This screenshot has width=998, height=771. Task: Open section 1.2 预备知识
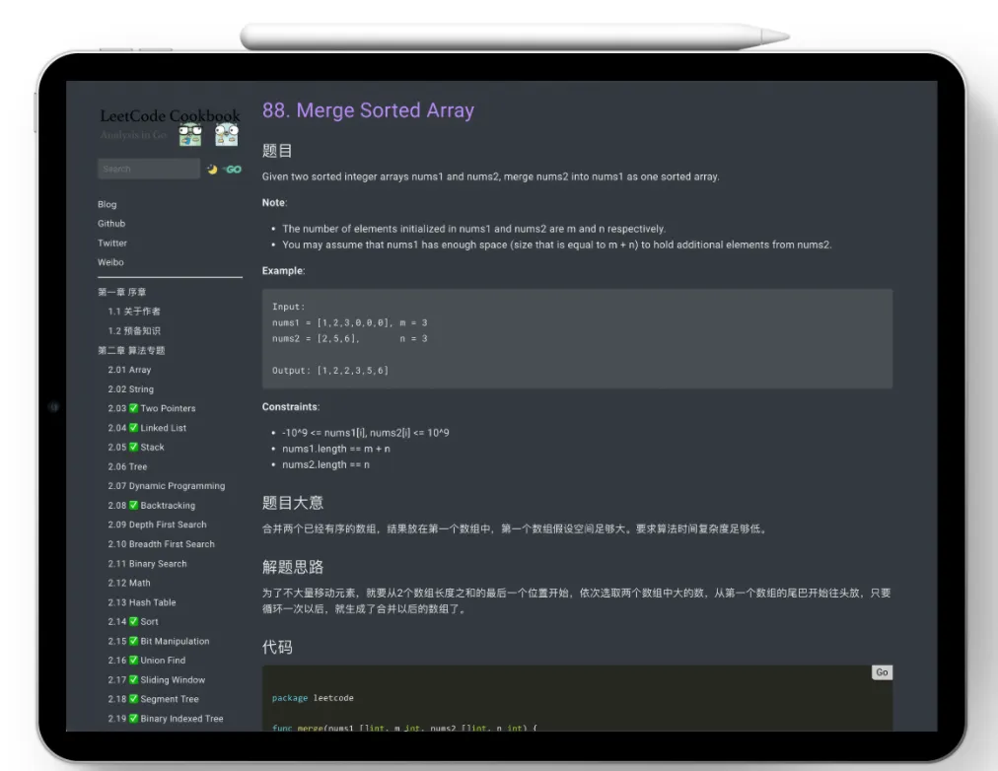click(134, 331)
